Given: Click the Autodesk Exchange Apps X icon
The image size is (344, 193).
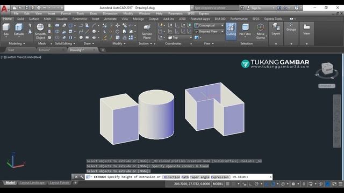Looking at the screenshot, I should point(279,8).
